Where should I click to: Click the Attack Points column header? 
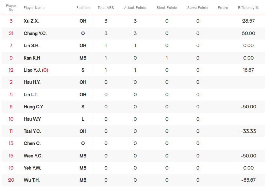click(x=135, y=8)
